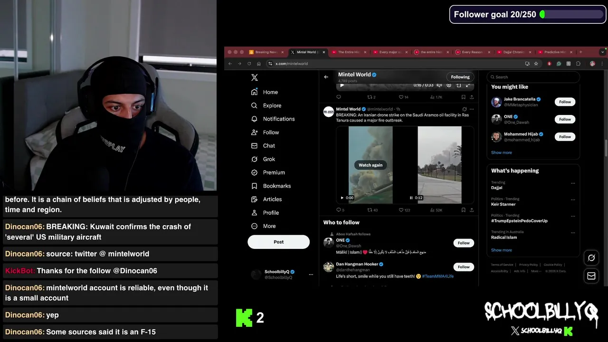Image resolution: width=608 pixels, height=342 pixels.
Task: Play the left video at 0:00
Action: [x=342, y=198]
